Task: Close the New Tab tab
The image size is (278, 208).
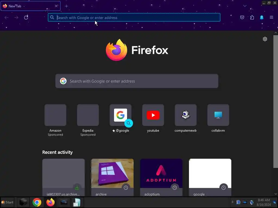Action: (56, 6)
